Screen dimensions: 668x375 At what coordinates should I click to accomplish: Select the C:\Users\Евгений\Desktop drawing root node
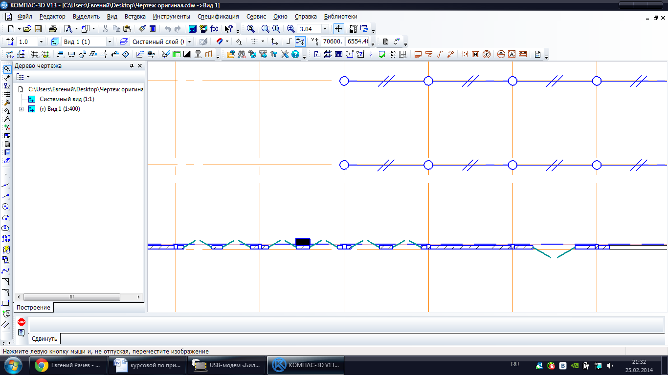click(86, 89)
